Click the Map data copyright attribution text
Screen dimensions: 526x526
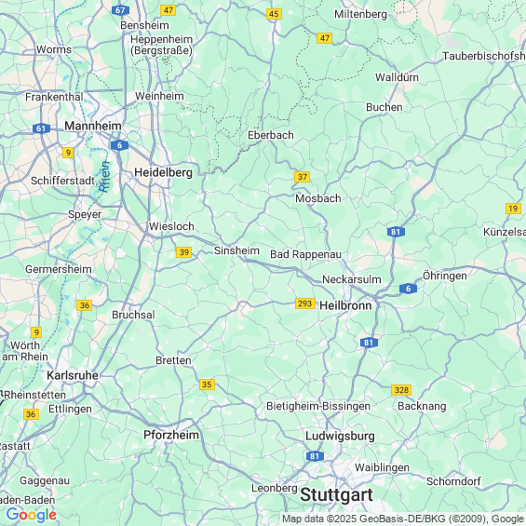click(x=403, y=519)
